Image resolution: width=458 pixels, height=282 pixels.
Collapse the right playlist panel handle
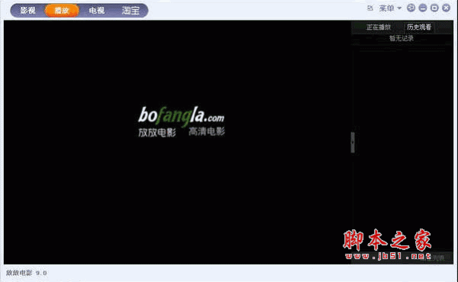[x=353, y=142]
